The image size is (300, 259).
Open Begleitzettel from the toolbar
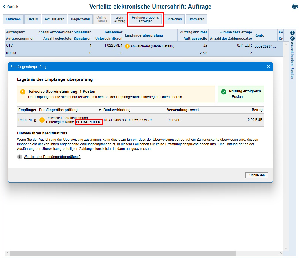[80, 19]
